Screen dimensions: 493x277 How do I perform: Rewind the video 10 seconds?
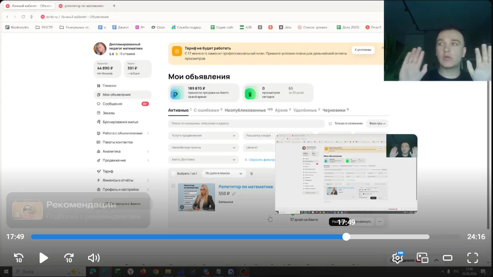pos(19,258)
